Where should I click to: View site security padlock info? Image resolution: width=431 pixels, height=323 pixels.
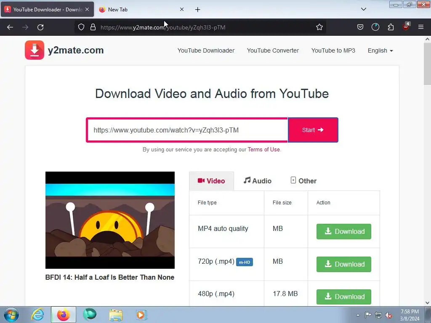tap(93, 27)
